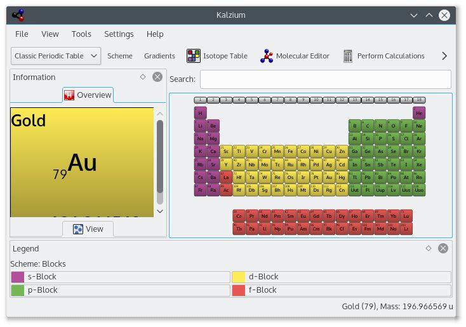Select the Lanthanum (La) element tile
Screen dimensions: 466x327
(x=226, y=177)
